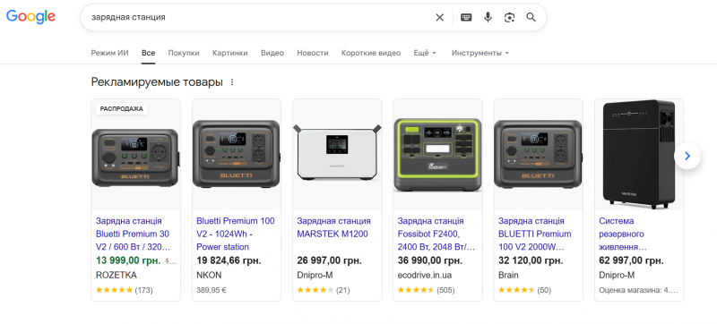Click price 36 990,00 грн.

(430, 260)
